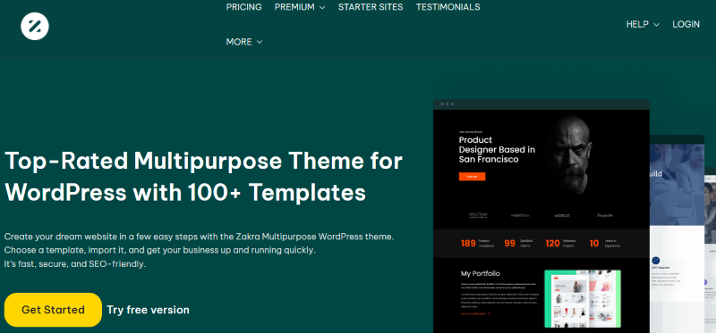This screenshot has height=333, width=716.
Task: Click the My Portfolio heading
Action: pyautogui.click(x=481, y=274)
